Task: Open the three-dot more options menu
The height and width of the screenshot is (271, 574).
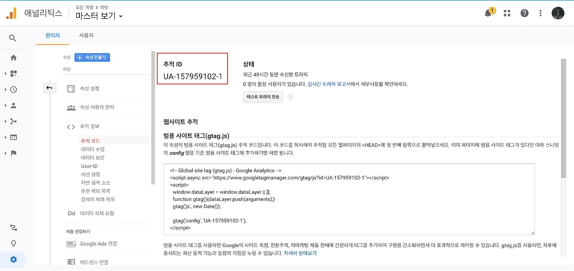Action: tap(541, 13)
